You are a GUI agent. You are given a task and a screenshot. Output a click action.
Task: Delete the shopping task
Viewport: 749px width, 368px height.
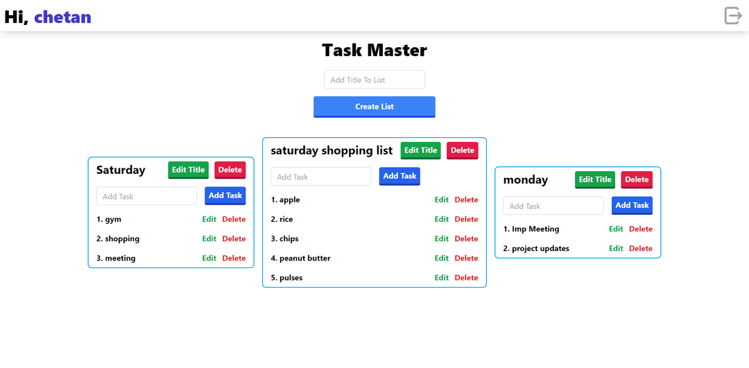234,238
